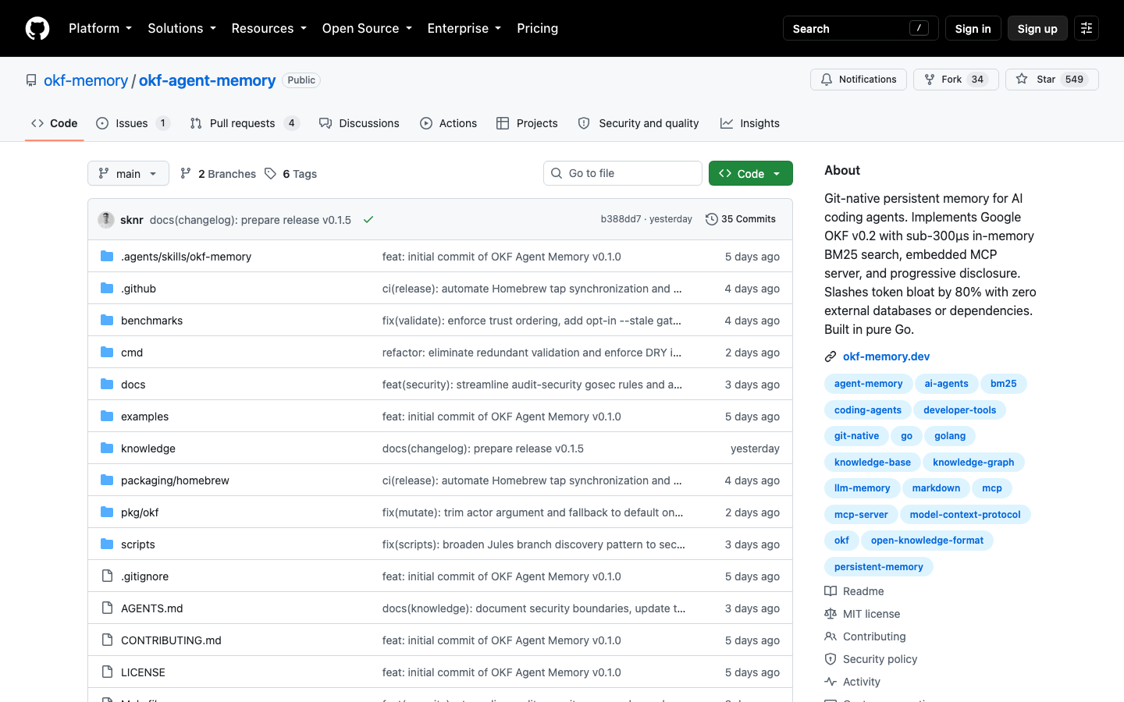Viewport: 1124px width, 702px height.
Task: Open the okf-memory.dev website link
Action: tap(886, 356)
